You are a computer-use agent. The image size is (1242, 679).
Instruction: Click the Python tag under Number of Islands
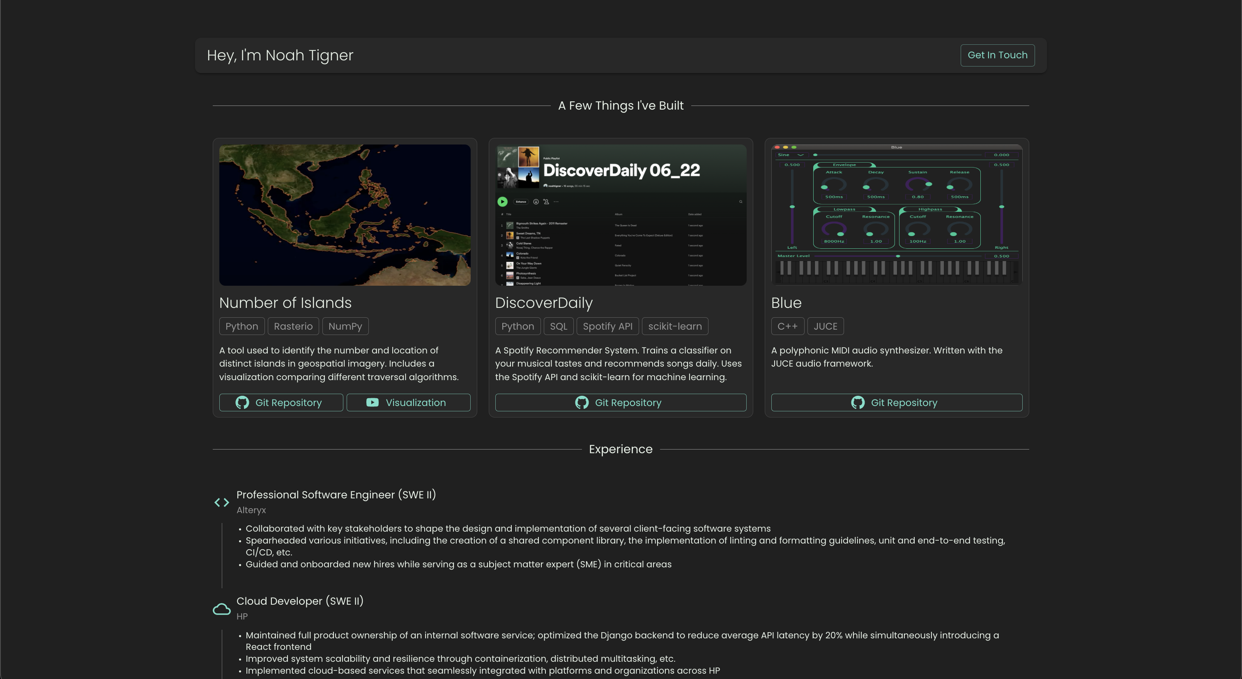(241, 326)
